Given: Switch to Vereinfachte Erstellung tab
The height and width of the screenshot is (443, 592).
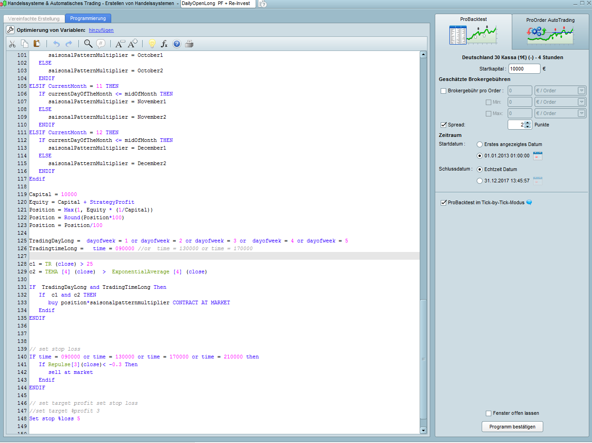Looking at the screenshot, I should point(34,19).
